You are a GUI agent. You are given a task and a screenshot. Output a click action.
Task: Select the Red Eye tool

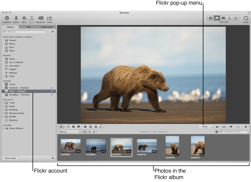pyautogui.click(x=96, y=127)
